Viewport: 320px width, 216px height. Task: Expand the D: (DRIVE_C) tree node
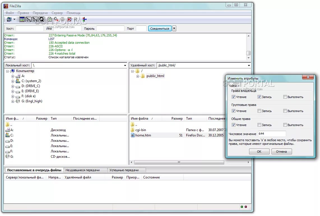coord(13,86)
